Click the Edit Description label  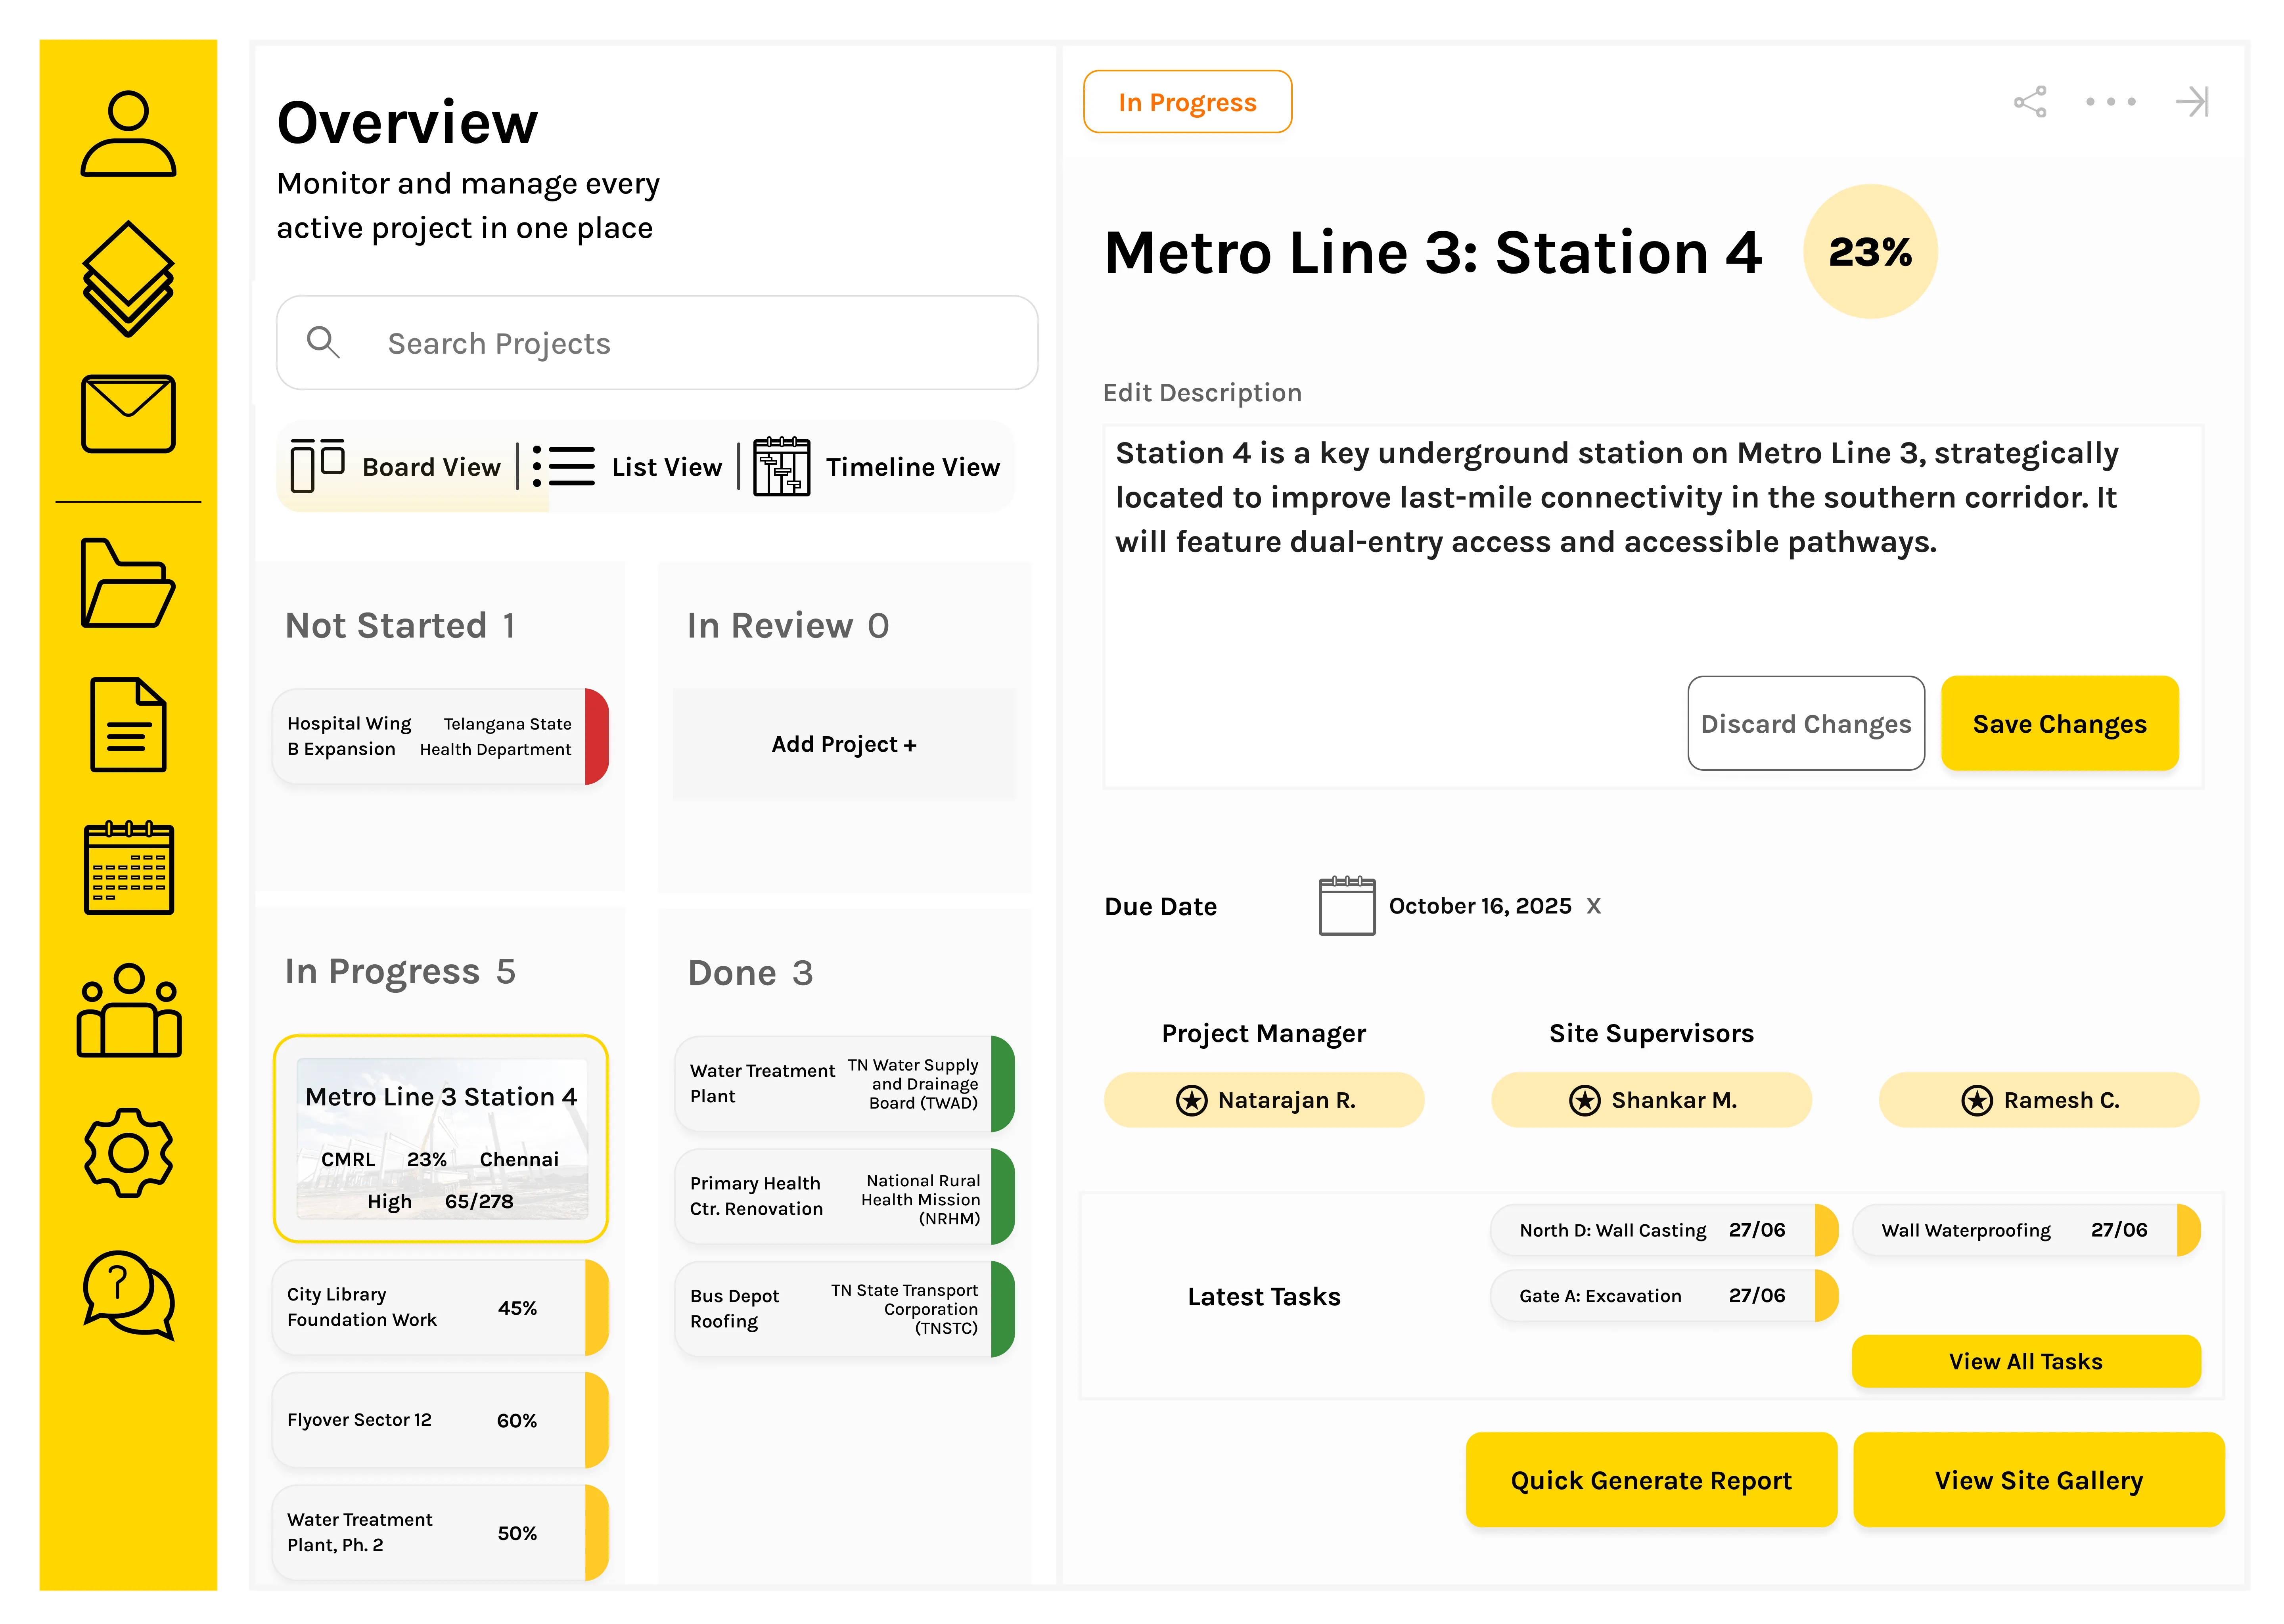(1202, 393)
